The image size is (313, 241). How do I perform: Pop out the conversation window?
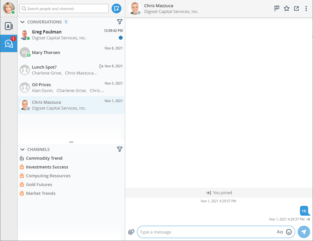296,8
